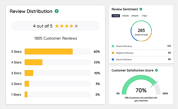Click the 70% satisfaction gauge
This screenshot has height=109, width=178.
[x=141, y=85]
